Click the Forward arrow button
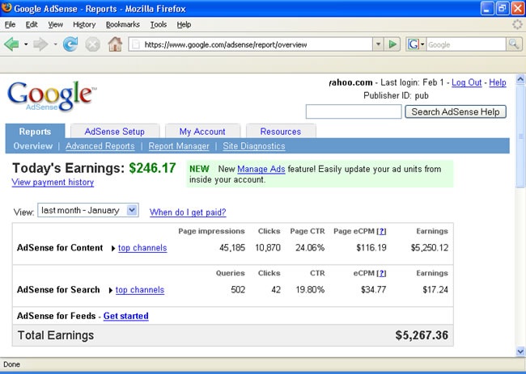Image resolution: width=526 pixels, height=374 pixels. point(40,44)
